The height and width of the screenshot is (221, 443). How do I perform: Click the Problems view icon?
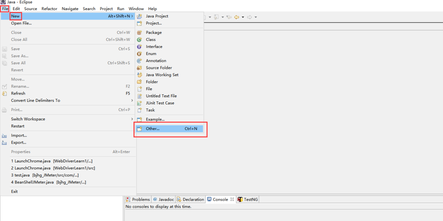pyautogui.click(x=128, y=199)
